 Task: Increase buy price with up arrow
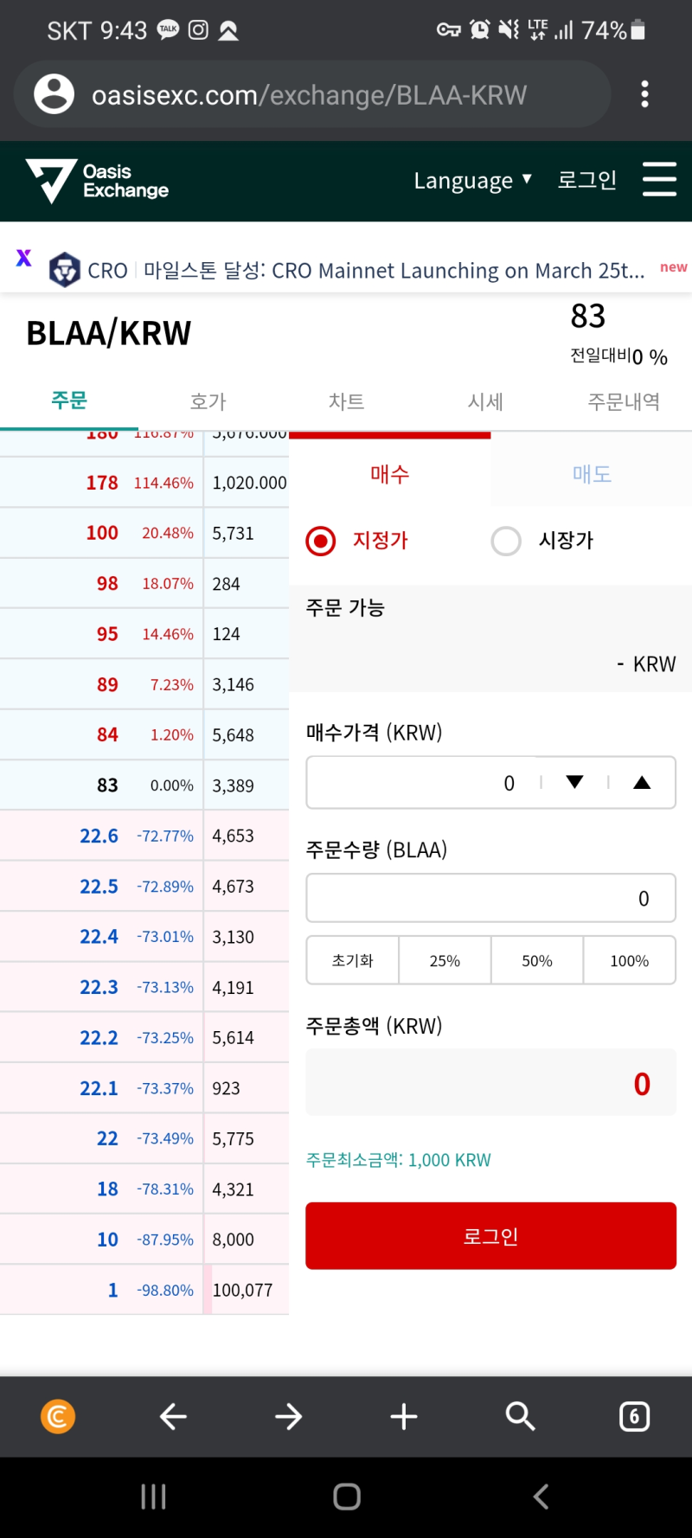coord(642,782)
